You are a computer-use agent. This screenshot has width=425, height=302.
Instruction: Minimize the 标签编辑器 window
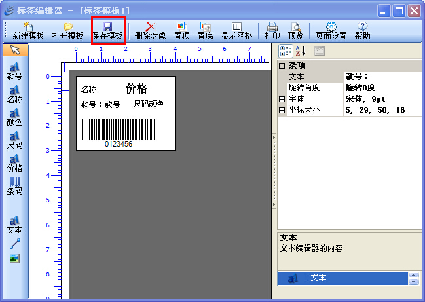coord(384,11)
